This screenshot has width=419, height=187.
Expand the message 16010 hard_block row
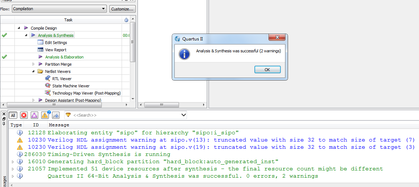(13, 161)
